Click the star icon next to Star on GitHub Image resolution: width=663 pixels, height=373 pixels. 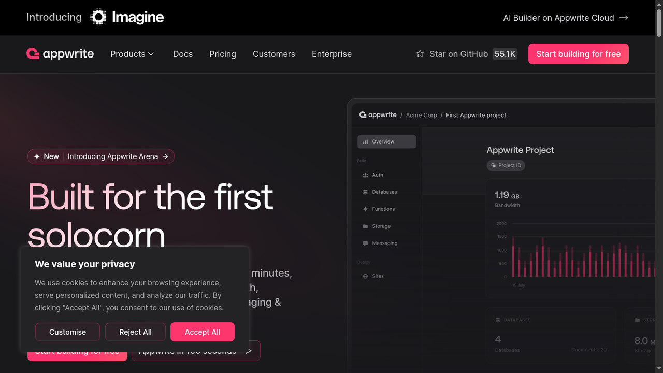pos(420,54)
